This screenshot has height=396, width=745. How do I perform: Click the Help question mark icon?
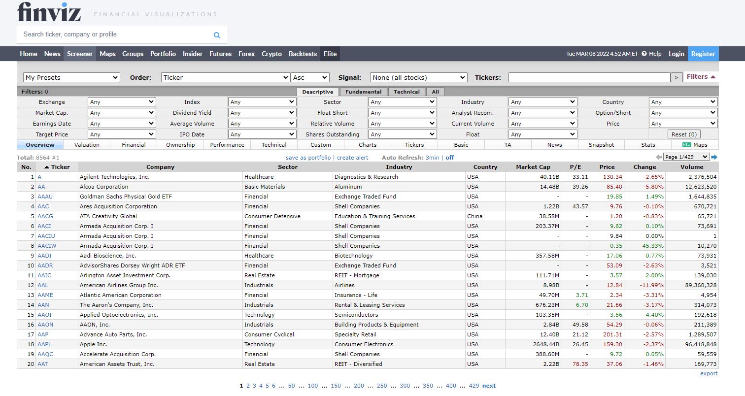(x=644, y=54)
